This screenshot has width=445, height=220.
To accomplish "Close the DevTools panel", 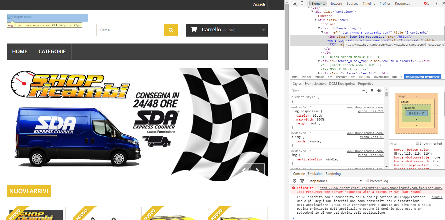I will (443, 3).
